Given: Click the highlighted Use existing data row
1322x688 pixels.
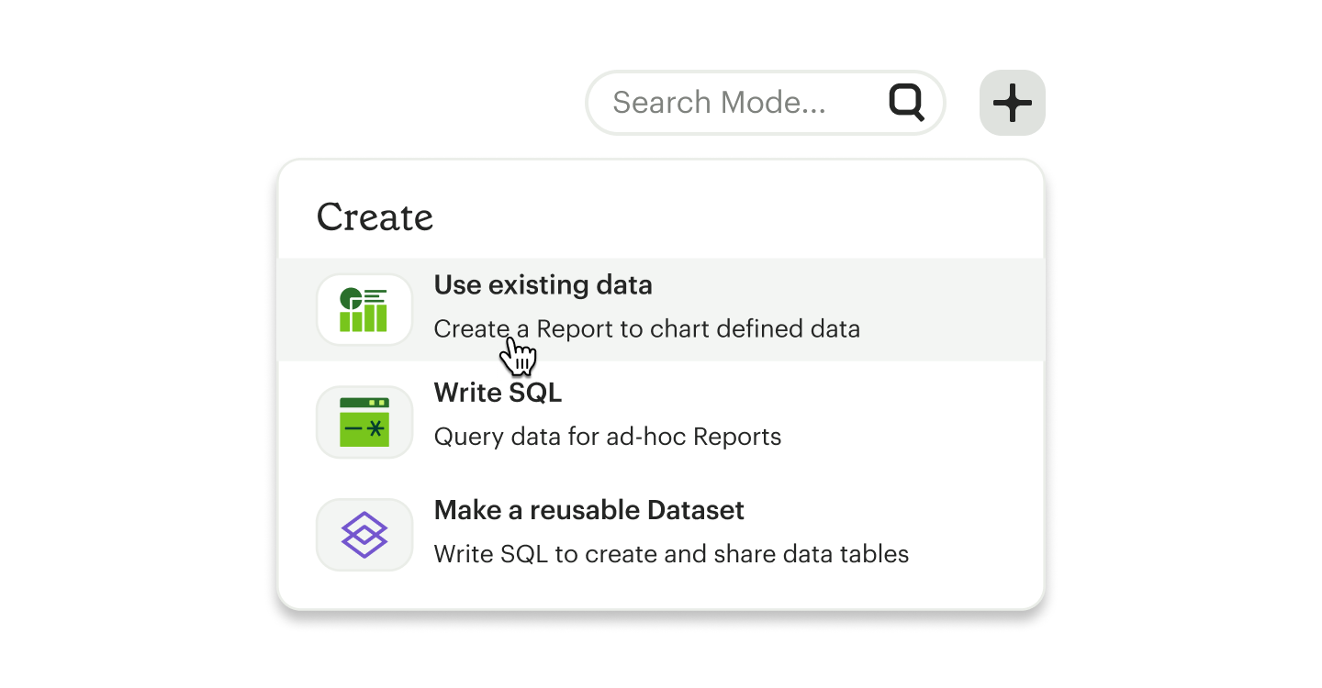Looking at the screenshot, I should (661, 309).
